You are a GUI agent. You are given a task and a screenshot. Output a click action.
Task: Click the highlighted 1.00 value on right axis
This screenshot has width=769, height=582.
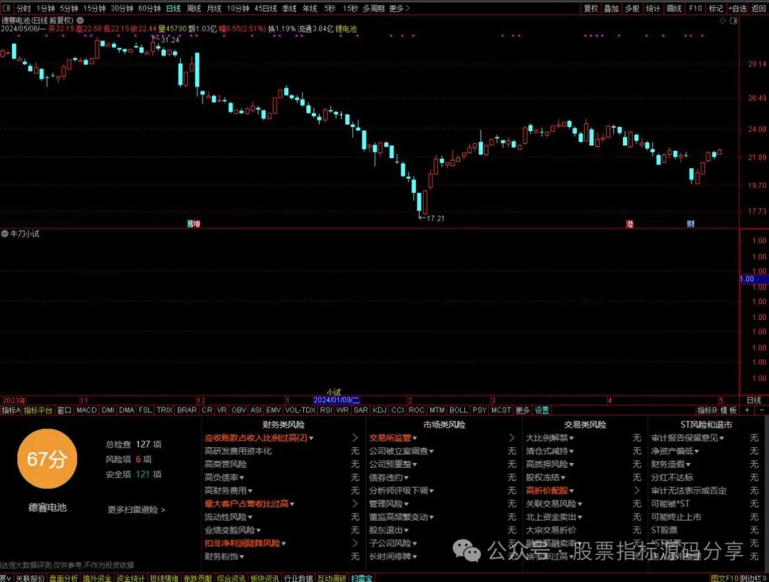coord(754,279)
